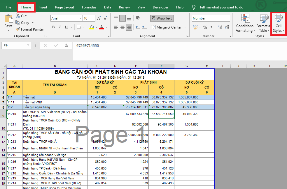Click the Merge & Center button
The width and height of the screenshot is (287, 189).
point(166,27)
